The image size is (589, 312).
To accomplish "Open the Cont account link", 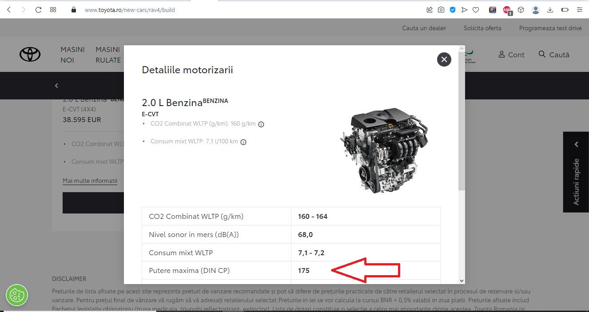I will click(511, 55).
